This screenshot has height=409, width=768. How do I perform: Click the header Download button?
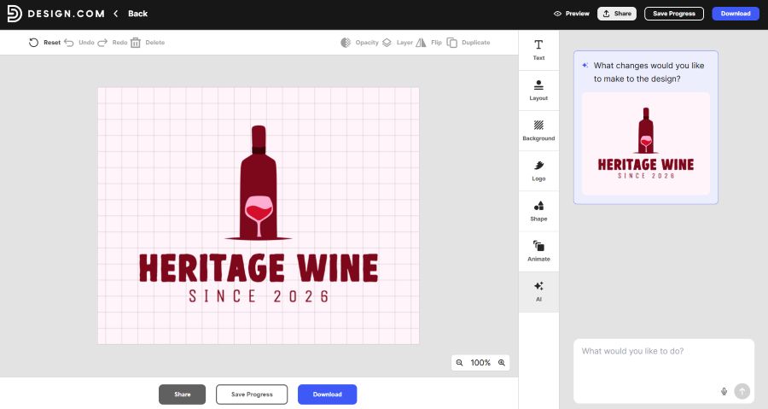pos(736,14)
